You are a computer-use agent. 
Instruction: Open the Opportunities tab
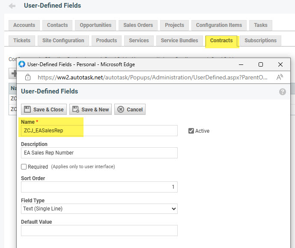coord(95,25)
